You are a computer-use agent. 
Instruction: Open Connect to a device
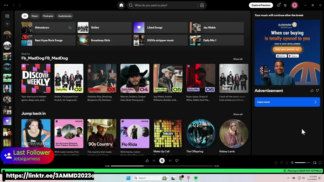coord(287,163)
